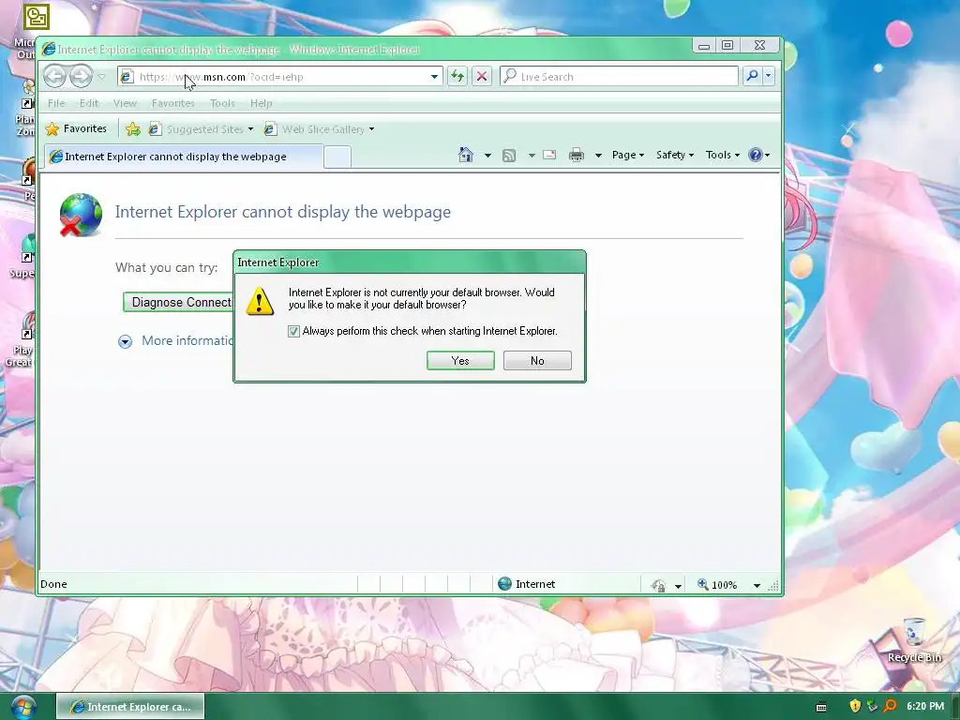This screenshot has width=960, height=720.
Task: Click the 100% zoom level button
Action: (x=717, y=585)
